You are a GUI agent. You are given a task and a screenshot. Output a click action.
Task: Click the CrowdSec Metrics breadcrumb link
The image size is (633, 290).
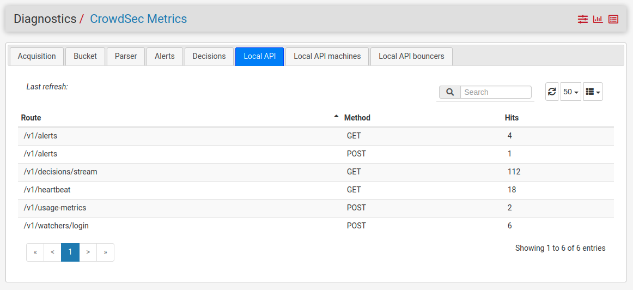point(138,19)
